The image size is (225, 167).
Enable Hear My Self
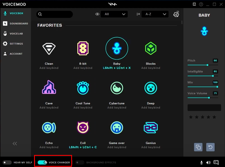(x=7, y=162)
